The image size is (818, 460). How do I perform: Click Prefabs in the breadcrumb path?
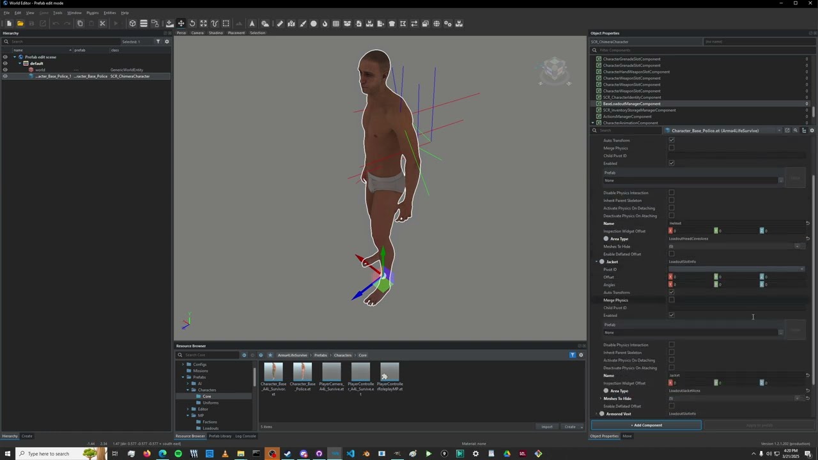click(320, 355)
